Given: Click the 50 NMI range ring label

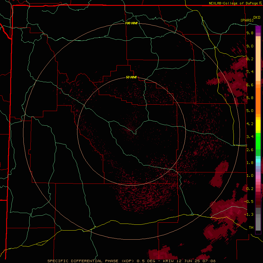Looking at the screenshot, I should click(x=131, y=77).
